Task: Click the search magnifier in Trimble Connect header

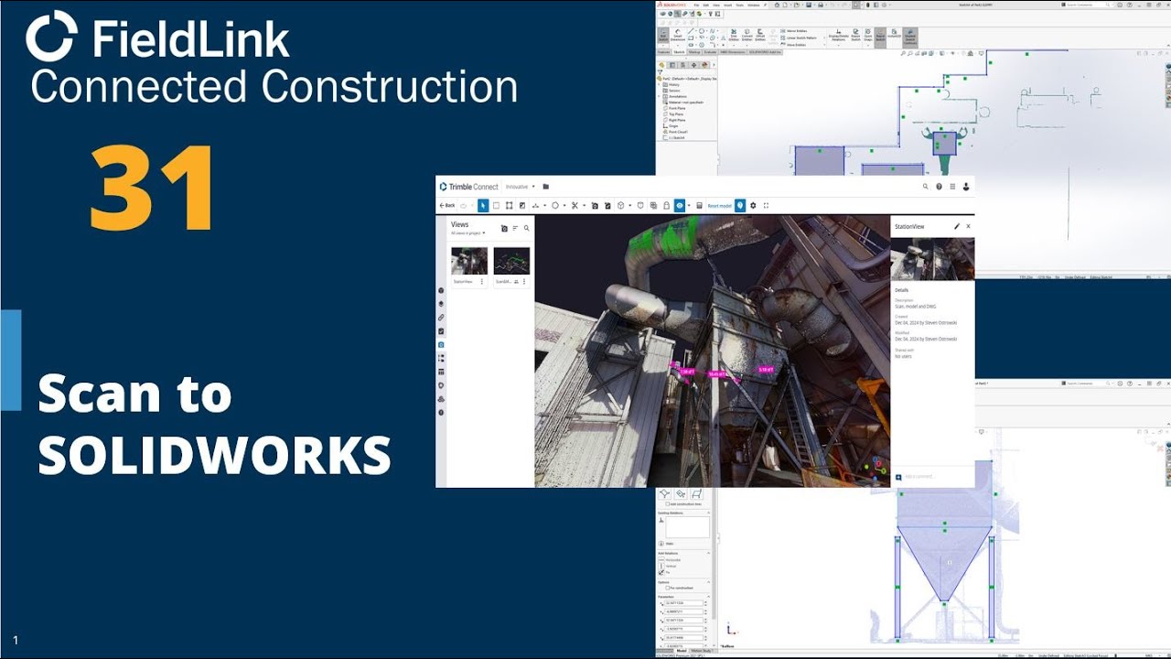Action: [925, 187]
